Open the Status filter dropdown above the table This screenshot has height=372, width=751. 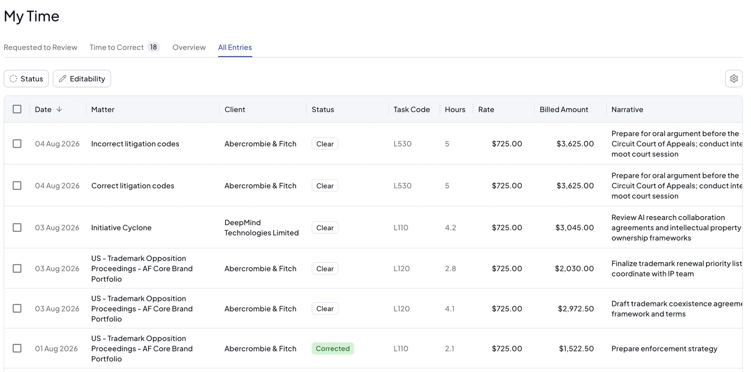coord(26,79)
